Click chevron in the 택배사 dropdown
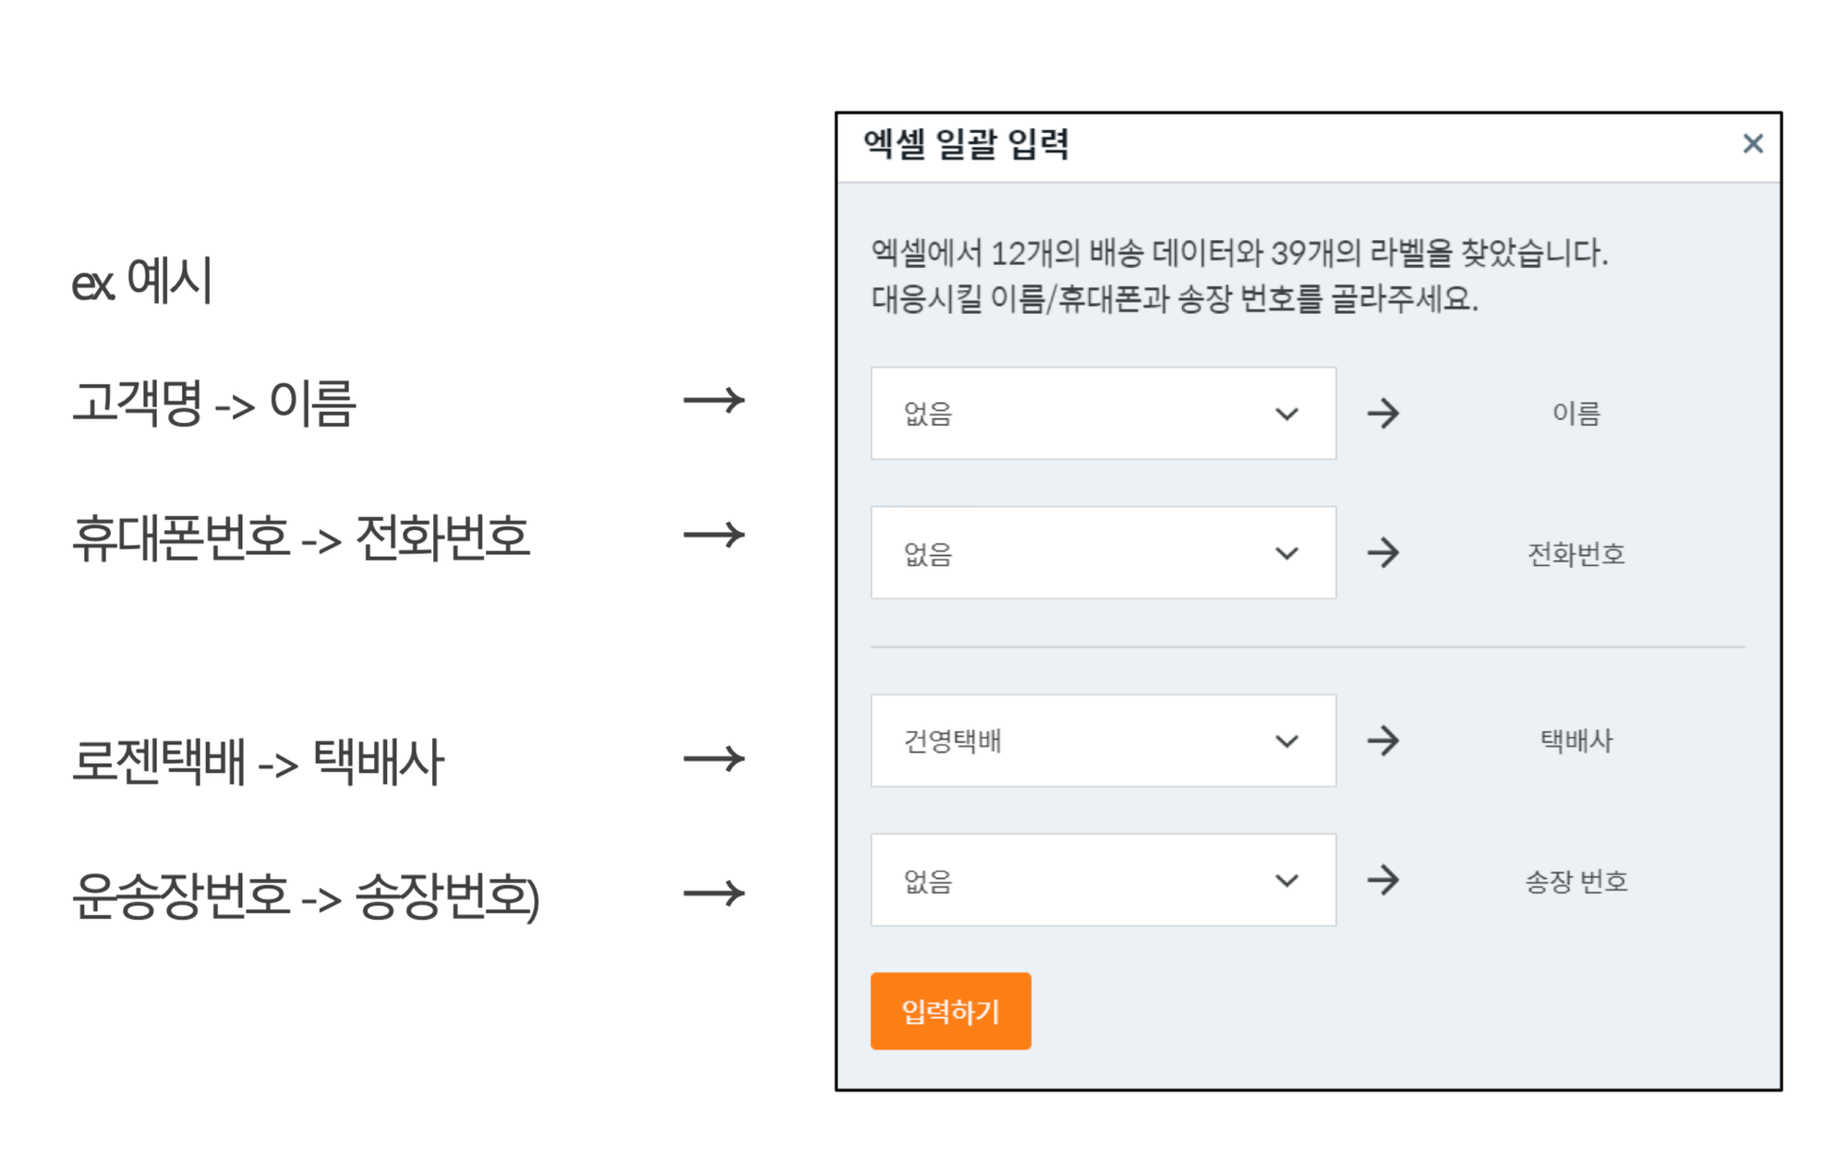This screenshot has height=1170, width=1847. (1286, 742)
